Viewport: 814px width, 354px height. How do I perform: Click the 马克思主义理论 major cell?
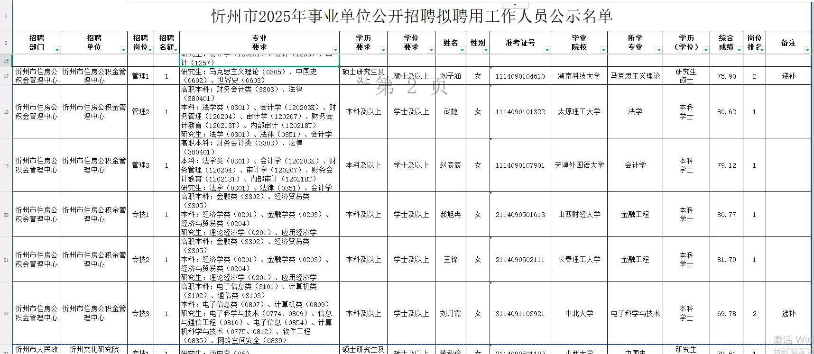tap(635, 76)
